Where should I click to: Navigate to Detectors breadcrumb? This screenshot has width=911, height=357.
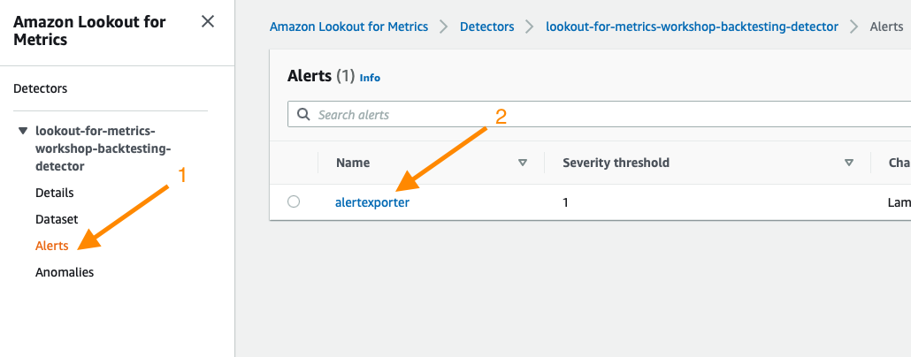click(486, 27)
